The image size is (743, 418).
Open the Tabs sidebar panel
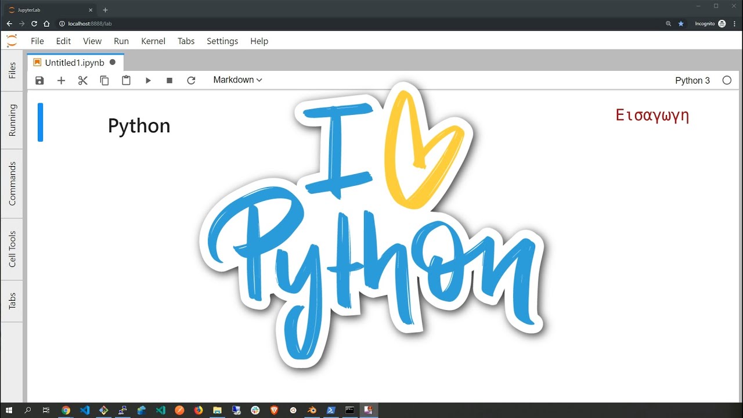click(x=12, y=301)
